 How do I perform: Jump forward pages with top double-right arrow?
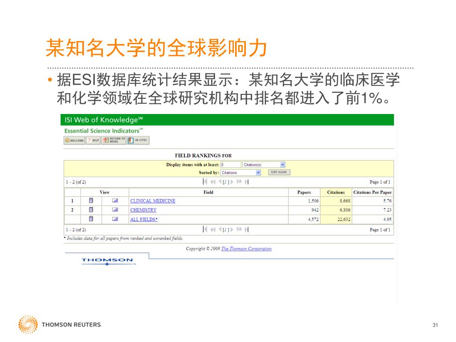(239, 182)
